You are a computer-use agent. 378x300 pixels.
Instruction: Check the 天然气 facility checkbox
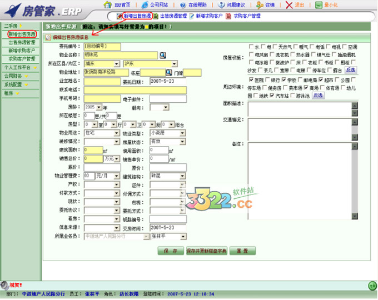pyautogui.click(x=275, y=47)
